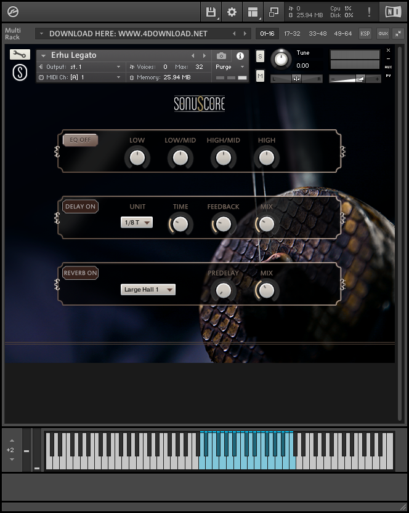Image resolution: width=409 pixels, height=513 pixels.
Task: Open the workspace layout menu icon
Action: [253, 12]
